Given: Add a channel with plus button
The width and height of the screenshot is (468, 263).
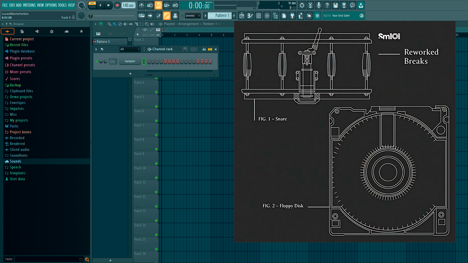Looking at the screenshot, I should pyautogui.click(x=130, y=74).
